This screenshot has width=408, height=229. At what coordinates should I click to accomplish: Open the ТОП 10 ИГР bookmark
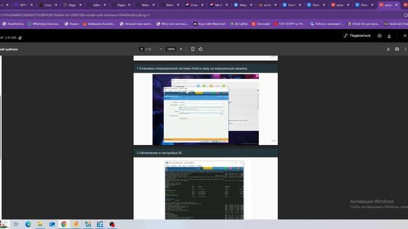click(289, 24)
